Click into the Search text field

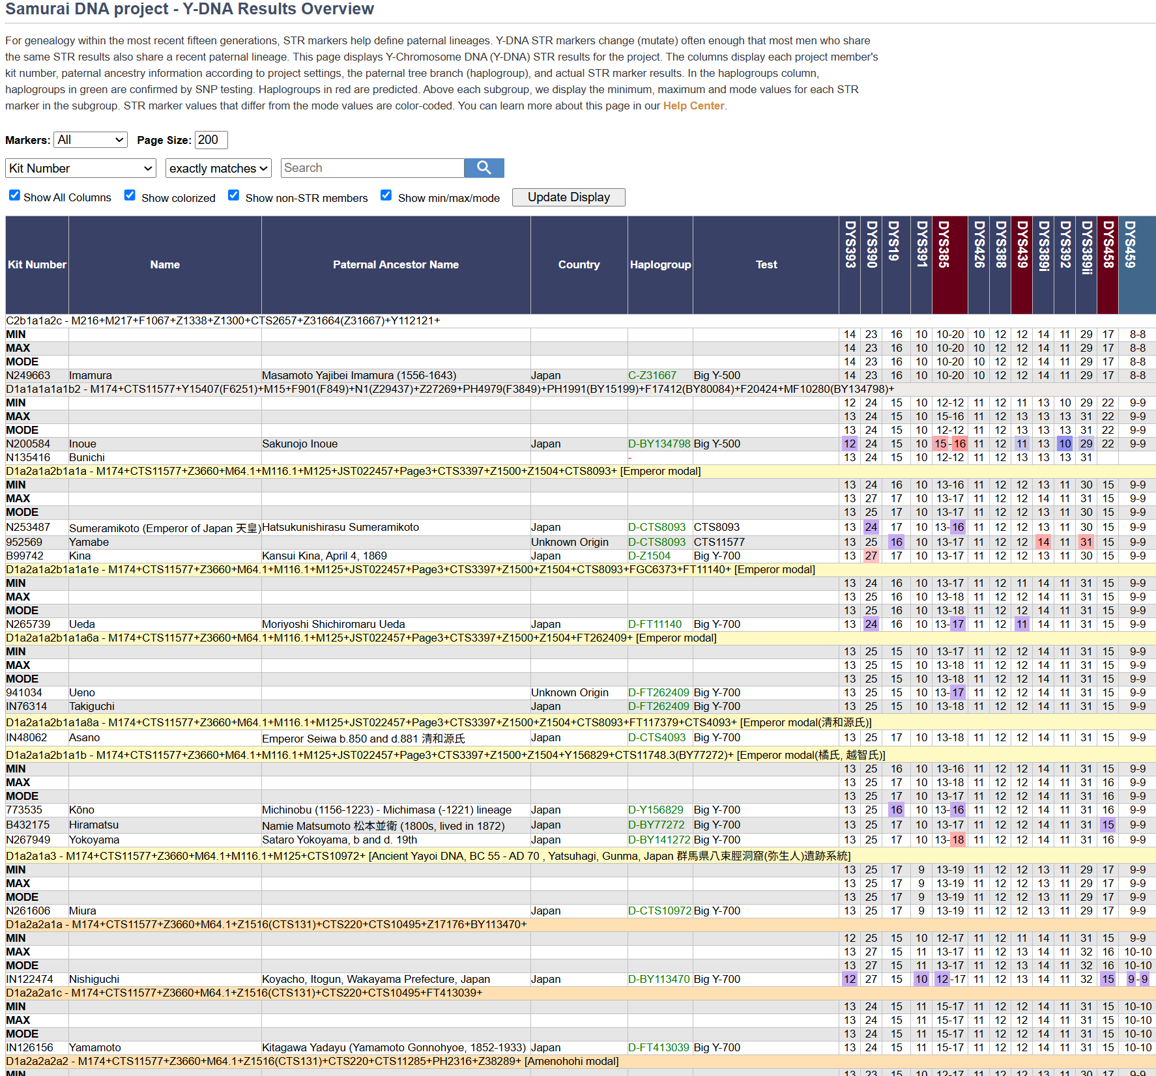(372, 168)
